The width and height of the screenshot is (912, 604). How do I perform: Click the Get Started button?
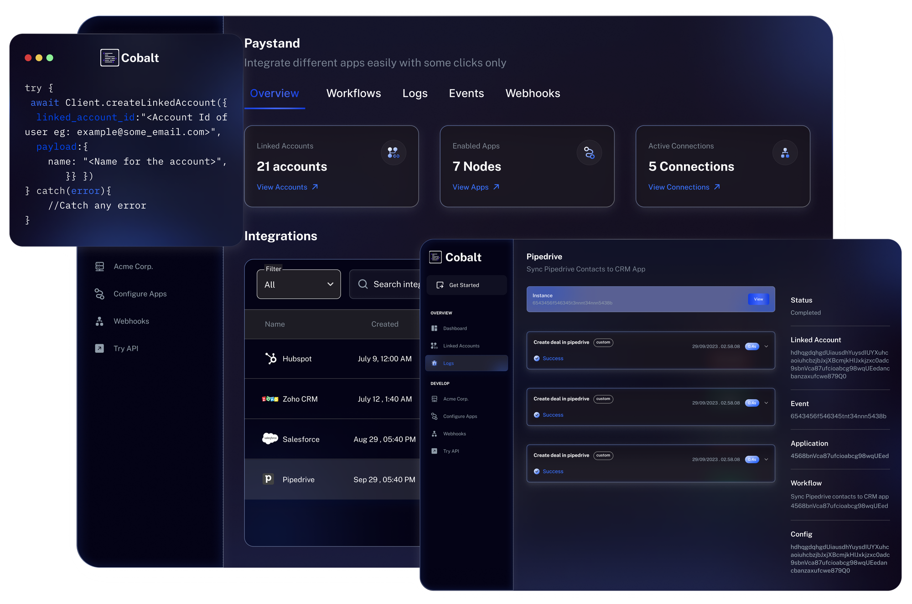point(466,285)
